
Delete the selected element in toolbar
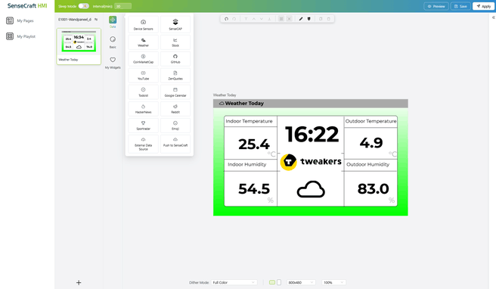328,19
